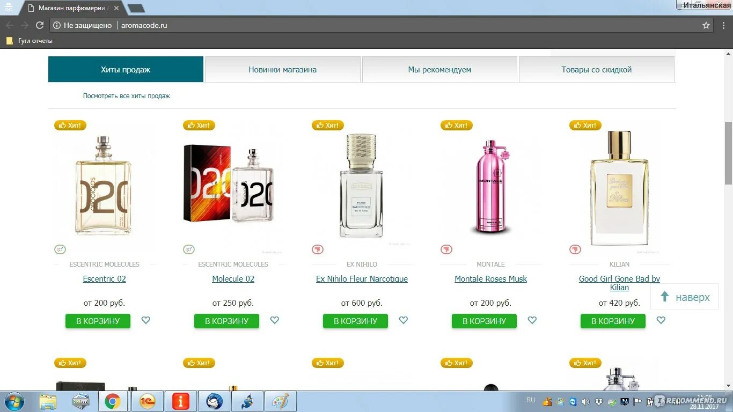Click the Хит! badge on Molecule 02
Image resolution: width=733 pixels, height=412 pixels.
(x=199, y=125)
